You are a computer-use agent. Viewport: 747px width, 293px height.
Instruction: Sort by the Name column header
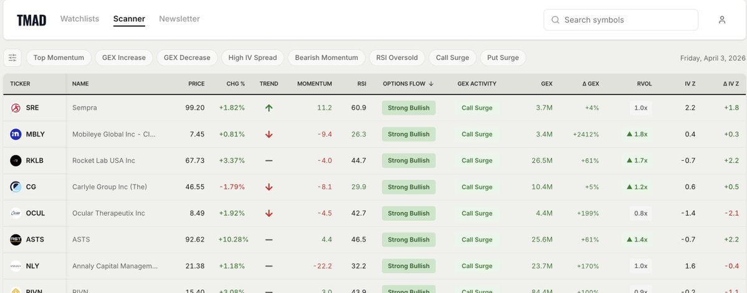click(x=80, y=84)
